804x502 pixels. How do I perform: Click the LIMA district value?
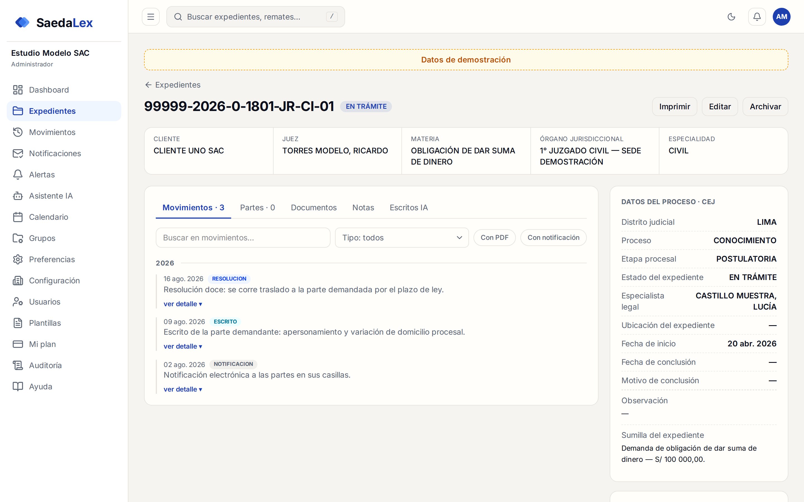tap(767, 222)
